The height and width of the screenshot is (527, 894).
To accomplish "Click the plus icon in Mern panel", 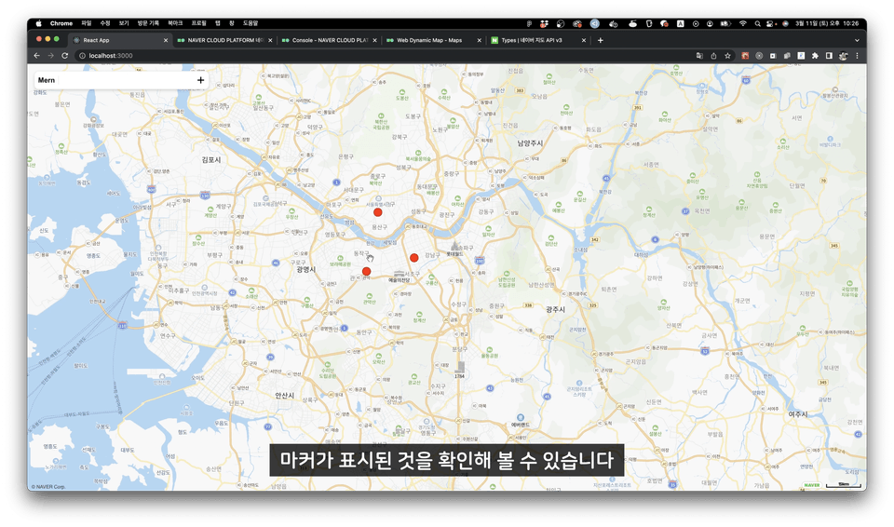I will pos(200,80).
